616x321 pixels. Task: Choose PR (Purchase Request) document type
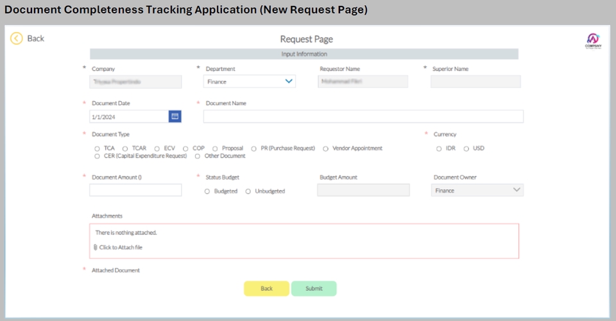point(254,149)
